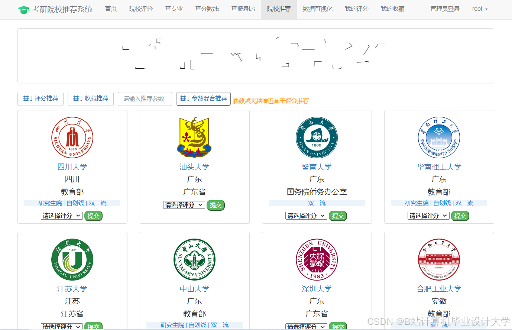
Task: Click the Jiangsu University green emblem
Action: click(x=72, y=259)
